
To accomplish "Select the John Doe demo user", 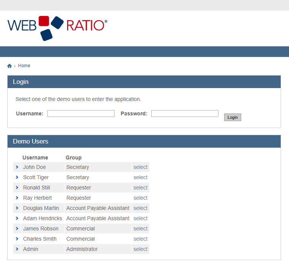I will 140,167.
